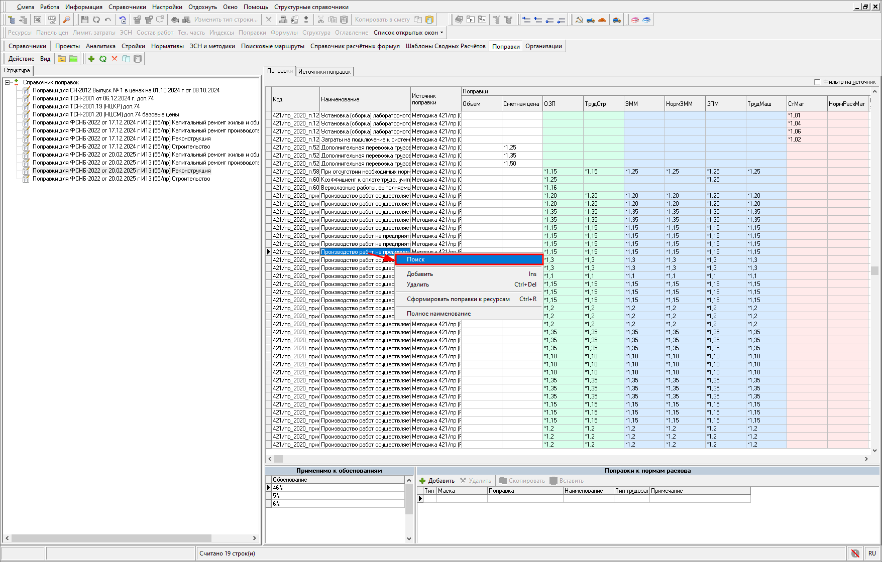Select 'Поиск' in the context menu
This screenshot has width=882, height=562.
point(469,259)
